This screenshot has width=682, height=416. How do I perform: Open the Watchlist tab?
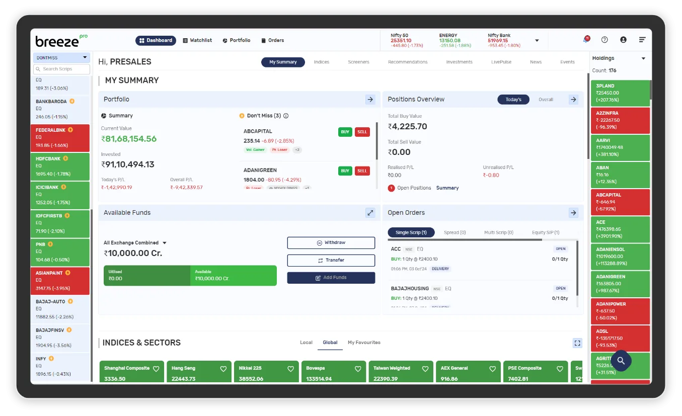tap(197, 40)
